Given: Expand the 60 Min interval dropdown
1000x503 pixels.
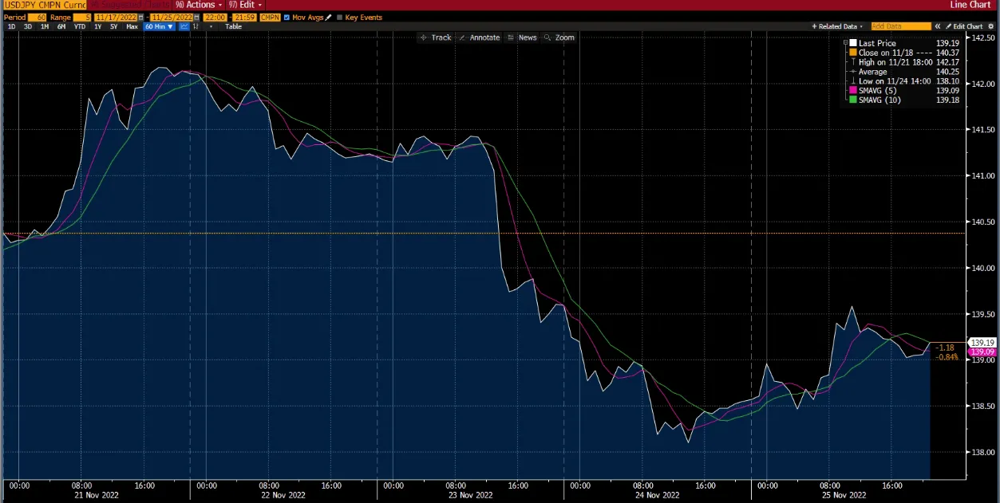Looking at the screenshot, I should pos(160,26).
